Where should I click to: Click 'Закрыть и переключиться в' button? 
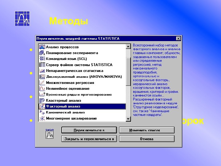(x=89, y=139)
